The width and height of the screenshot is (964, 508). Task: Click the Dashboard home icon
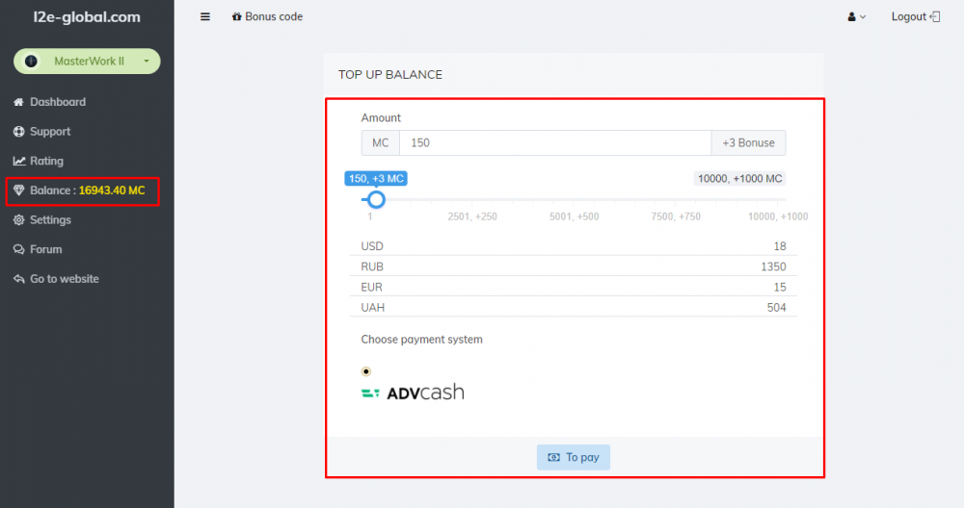(19, 102)
